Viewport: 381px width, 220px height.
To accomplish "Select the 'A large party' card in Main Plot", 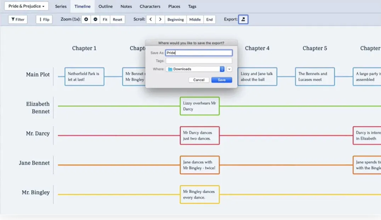I will click(x=367, y=77).
